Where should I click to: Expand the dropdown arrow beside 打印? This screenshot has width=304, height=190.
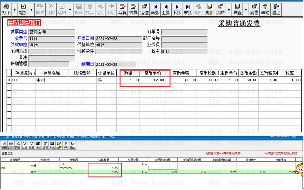click(15, 9)
